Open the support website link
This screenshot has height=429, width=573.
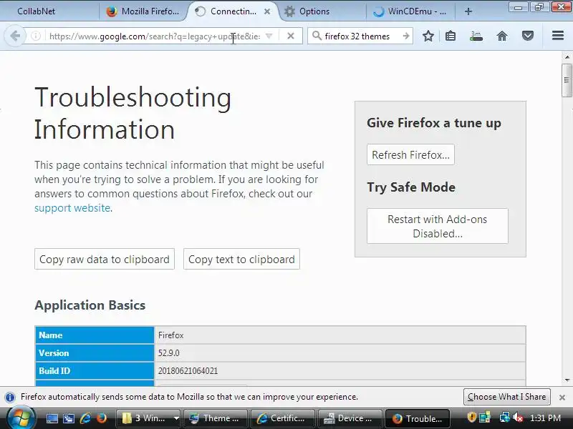point(72,208)
